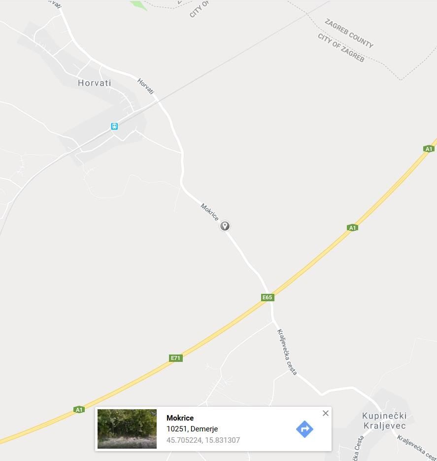Open the Mokrice street view thumbnail
437x461 pixels.
[127, 429]
